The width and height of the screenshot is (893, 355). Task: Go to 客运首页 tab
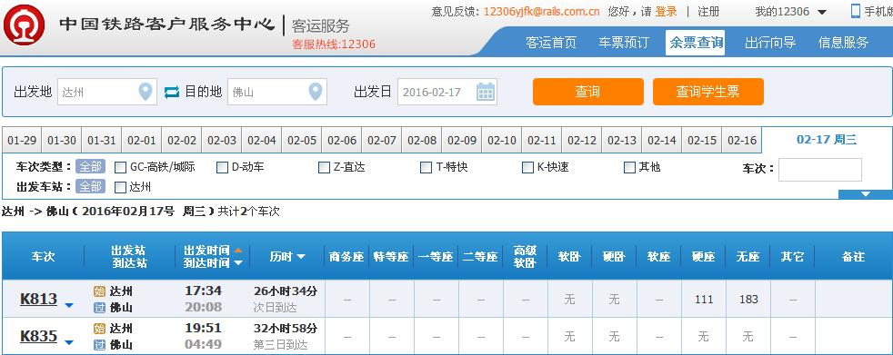tap(551, 42)
